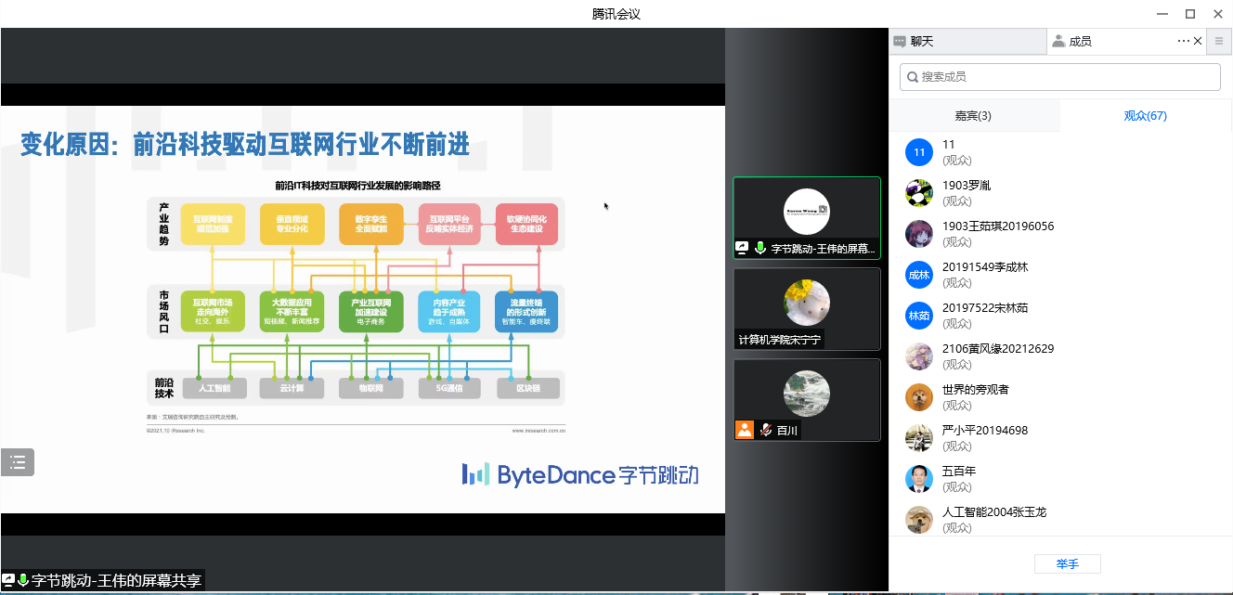1233x595 pixels.
Task: Select the 成员 members tab
Action: [x=1079, y=41]
